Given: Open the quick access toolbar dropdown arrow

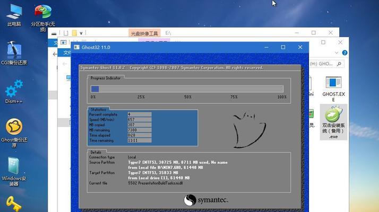Looking at the screenshot, I should (x=81, y=33).
